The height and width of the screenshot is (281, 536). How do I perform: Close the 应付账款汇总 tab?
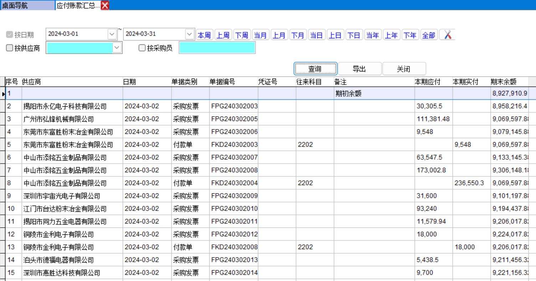(x=105, y=5)
